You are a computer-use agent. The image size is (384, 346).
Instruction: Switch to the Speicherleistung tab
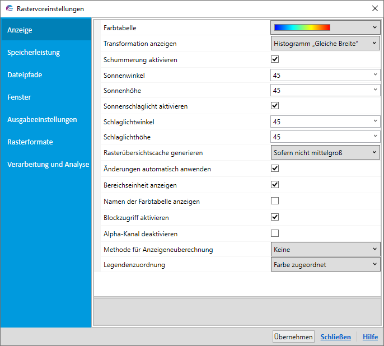pyautogui.click(x=34, y=52)
